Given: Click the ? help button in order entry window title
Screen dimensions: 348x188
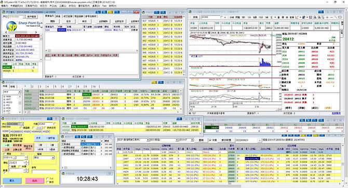Looking at the screenshot, I should click(x=50, y=119).
